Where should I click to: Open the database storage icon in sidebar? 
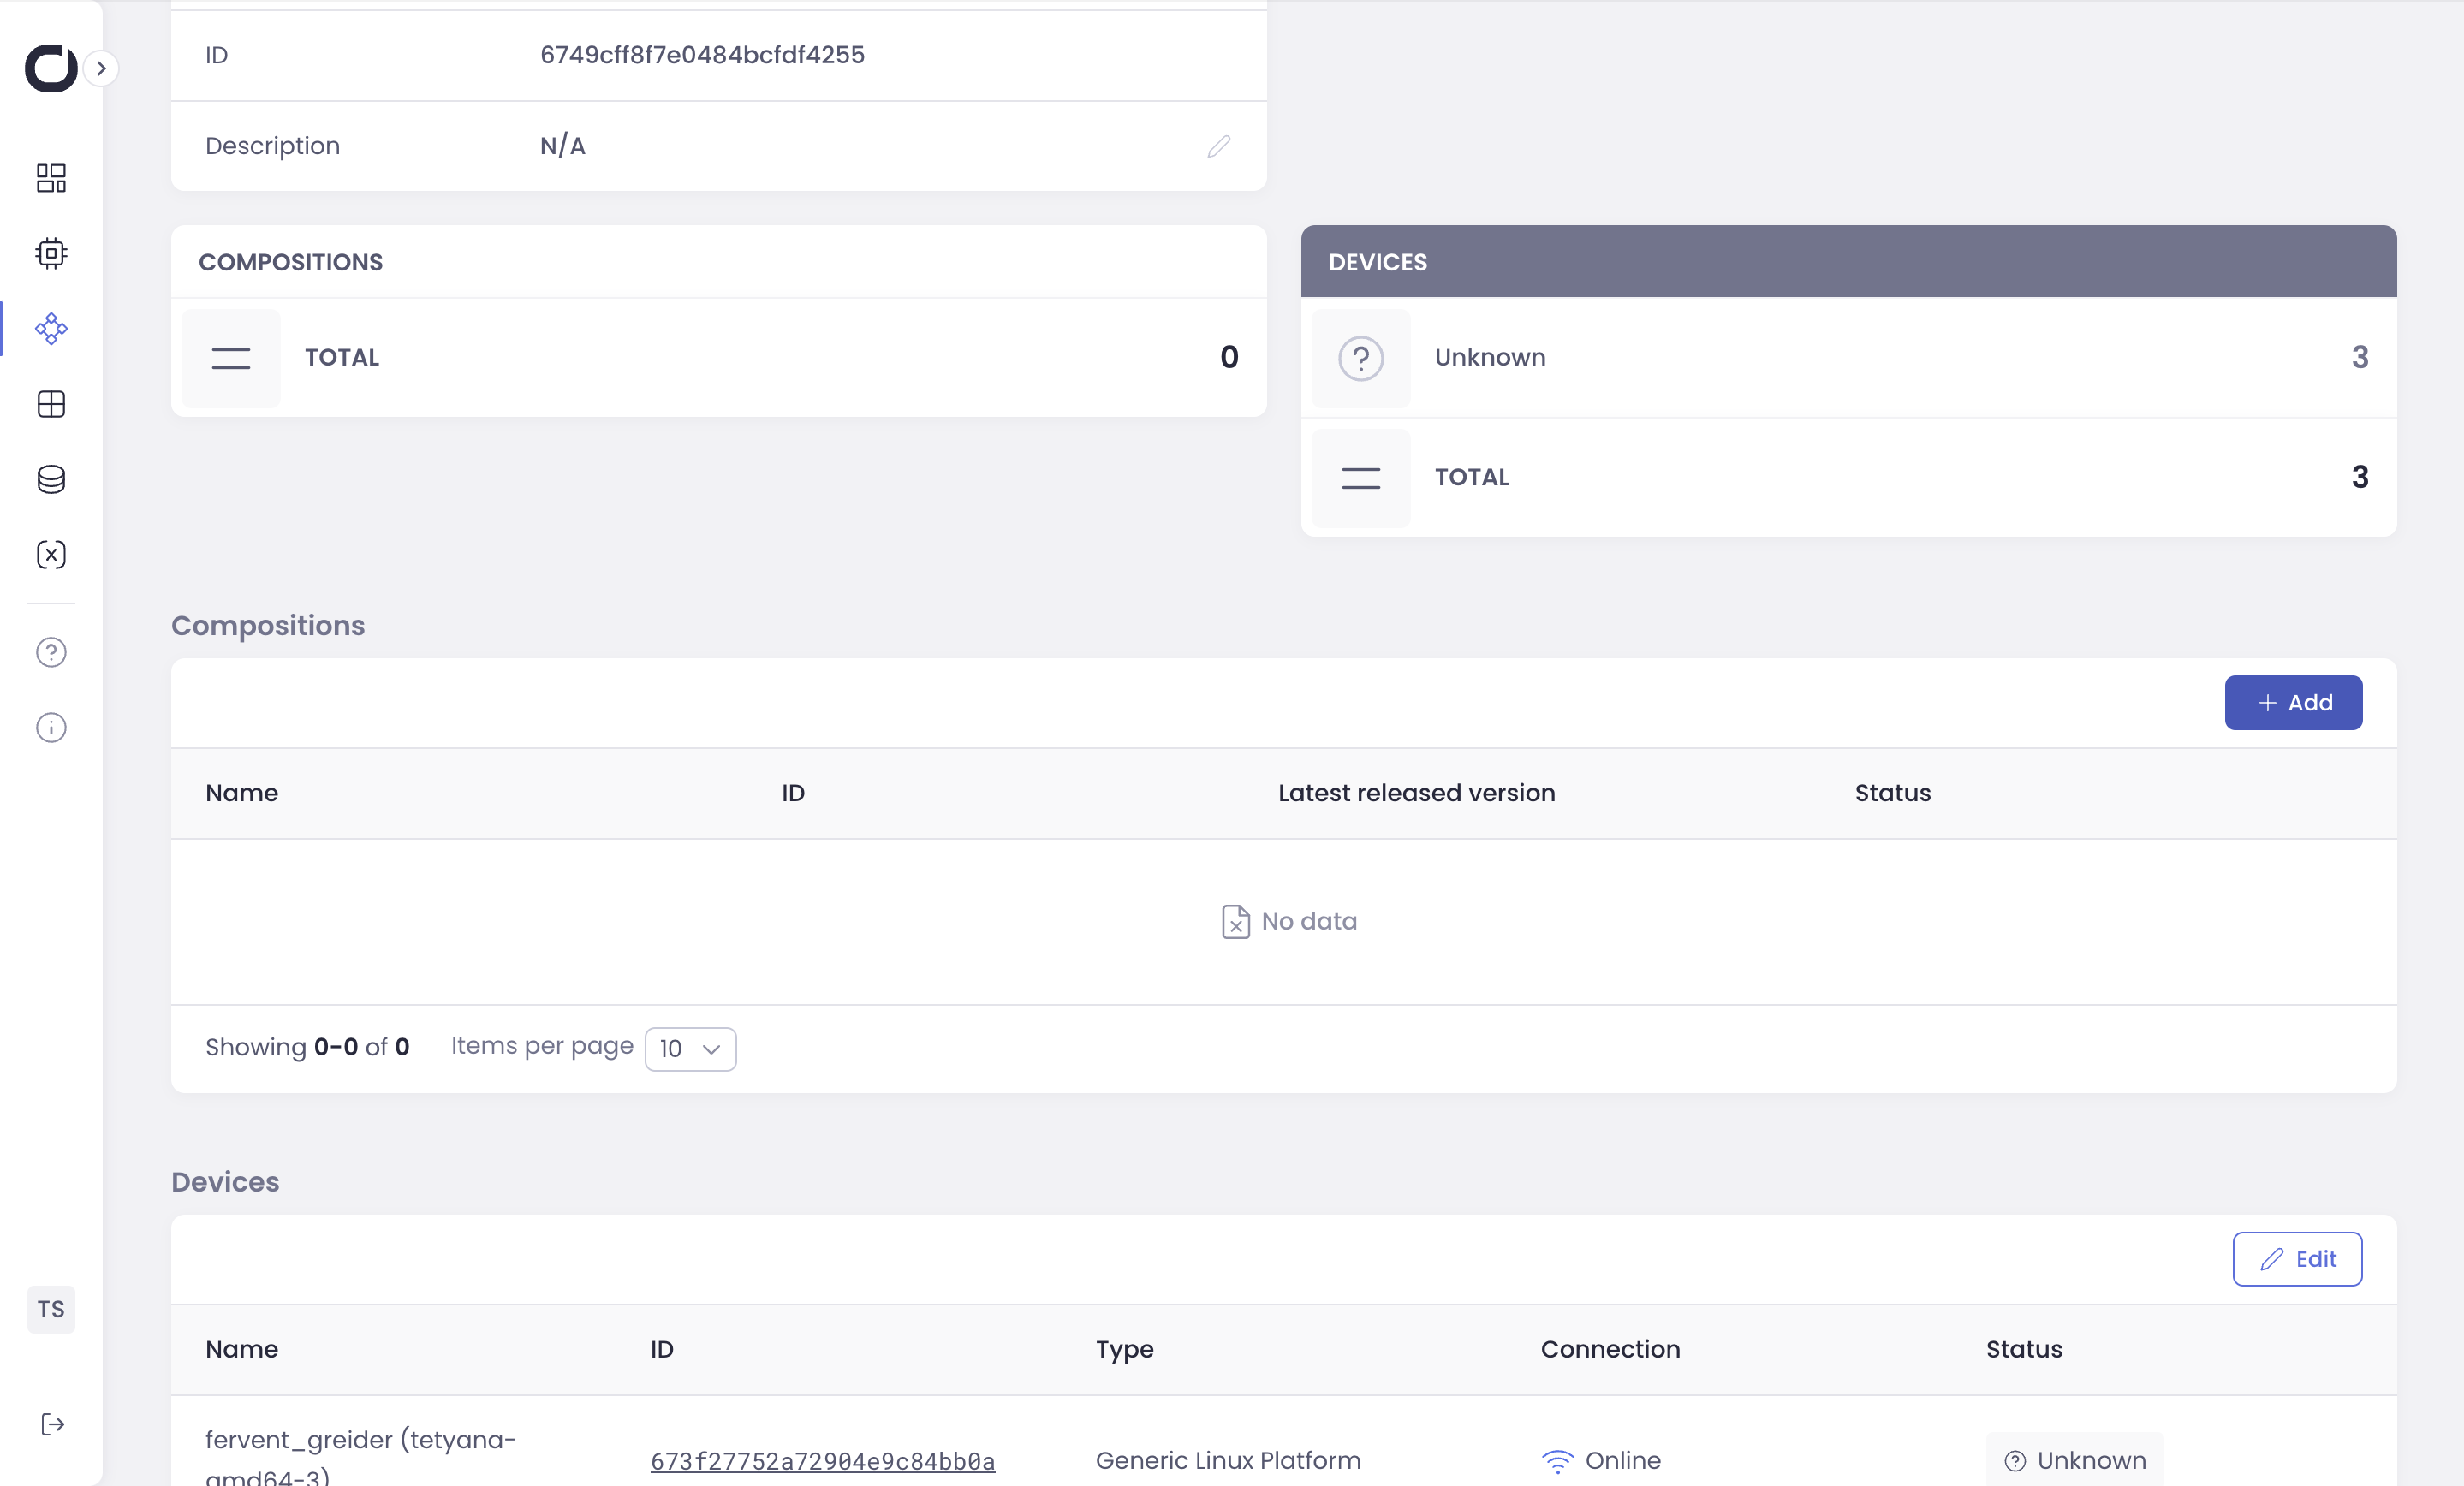click(51, 479)
